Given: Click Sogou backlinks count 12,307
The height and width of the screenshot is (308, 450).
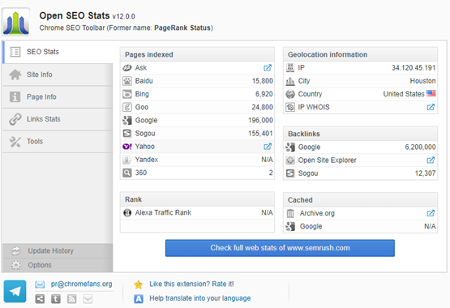Looking at the screenshot, I should [x=426, y=173].
